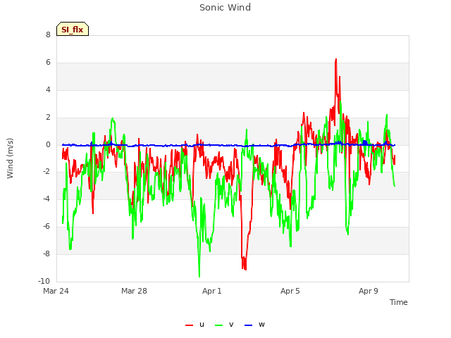Toggle the w series legend entry
Viewport: 451px width, 338px height.
(254, 325)
